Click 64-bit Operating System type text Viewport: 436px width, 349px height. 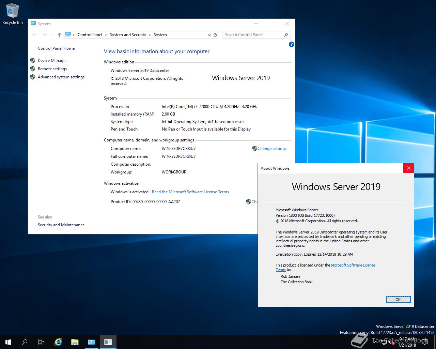(x=203, y=122)
